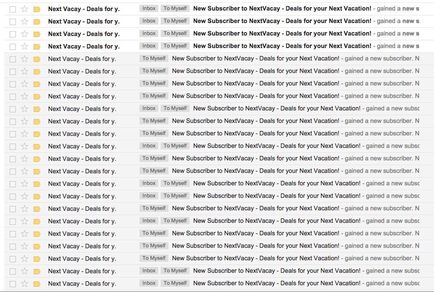Tick the checkbox of the second unread email

tap(13, 22)
